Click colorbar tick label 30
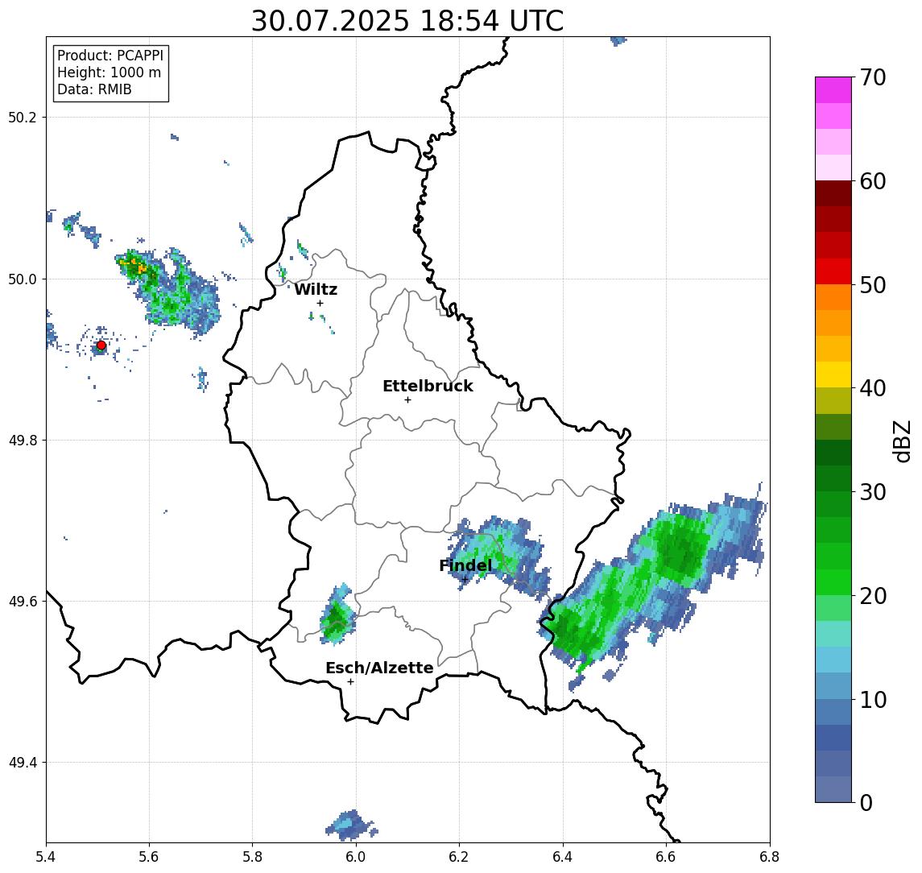Viewport: 922px width, 873px height. pos(873,492)
